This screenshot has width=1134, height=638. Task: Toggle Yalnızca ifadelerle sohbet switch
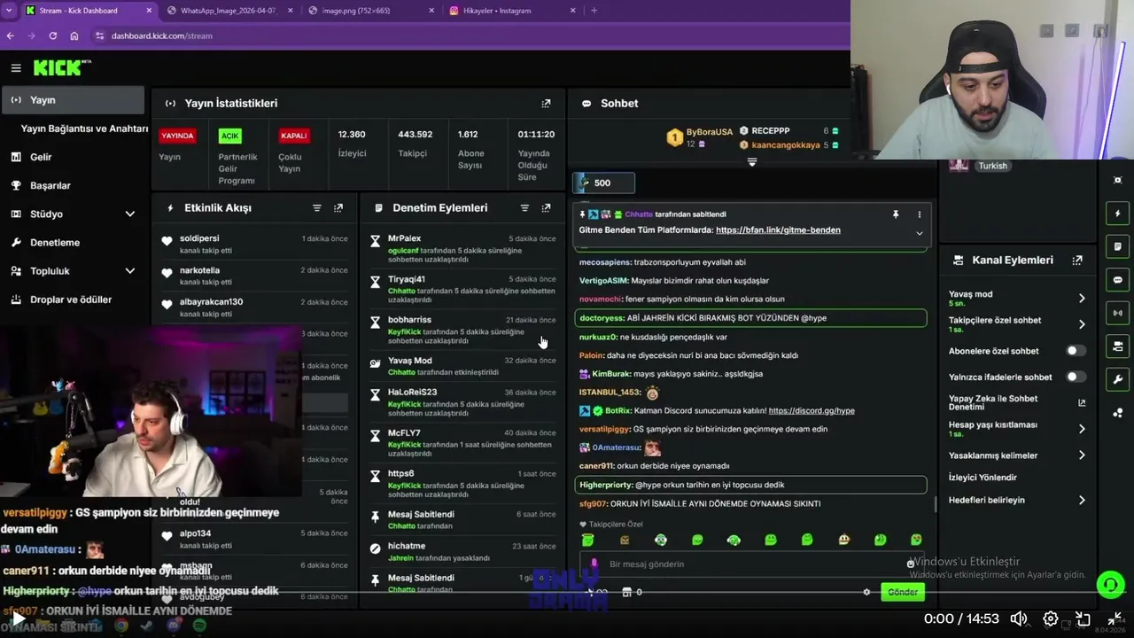[x=1076, y=377]
